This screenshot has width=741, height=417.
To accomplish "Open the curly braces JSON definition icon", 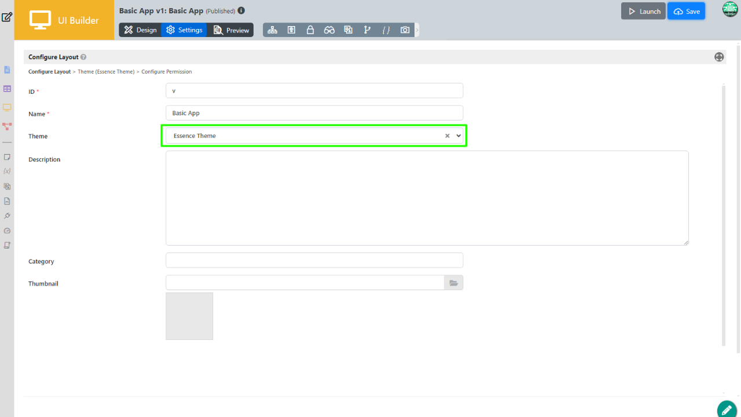I will (x=386, y=30).
